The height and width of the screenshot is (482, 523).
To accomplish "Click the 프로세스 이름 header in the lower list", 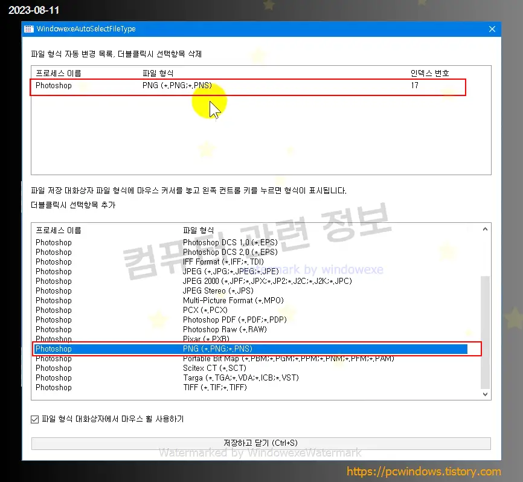I will pos(59,231).
